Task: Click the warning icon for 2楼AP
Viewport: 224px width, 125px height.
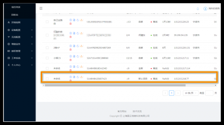Action: tap(81, 46)
